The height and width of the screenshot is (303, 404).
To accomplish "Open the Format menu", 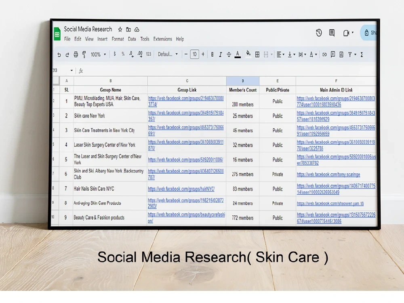I will tap(118, 39).
